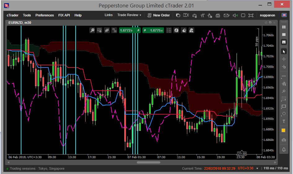Select the rectangle shape tool

point(284,106)
